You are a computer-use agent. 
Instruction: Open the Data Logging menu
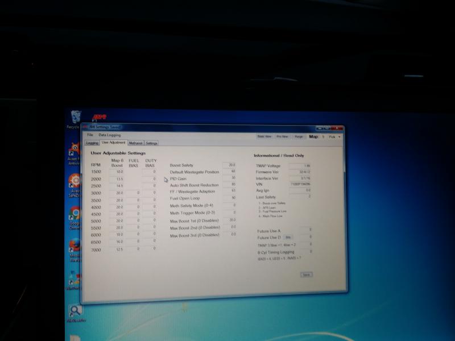click(109, 135)
